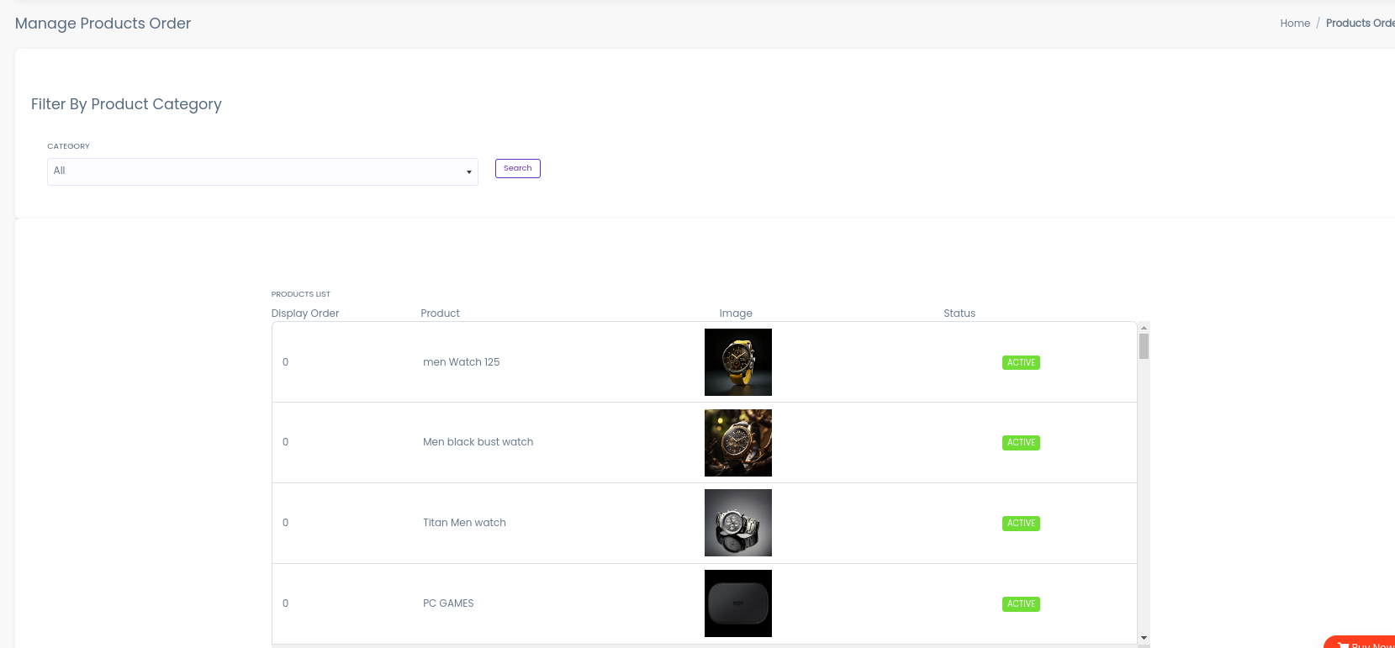Click Active badge for Men black bust watch
The image size is (1395, 648).
[1021, 443]
